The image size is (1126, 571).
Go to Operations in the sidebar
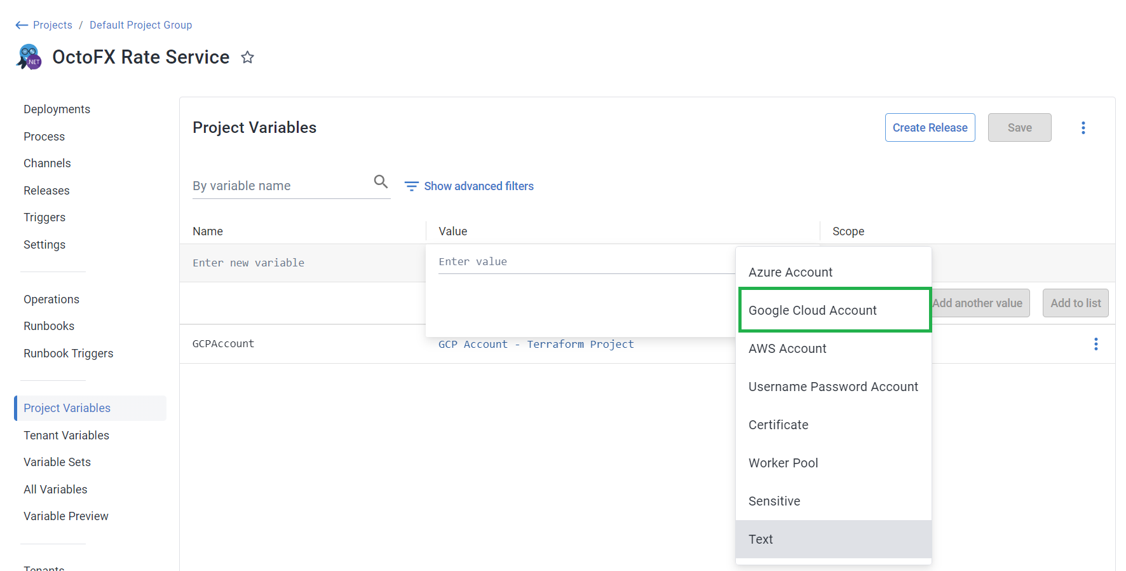(51, 299)
